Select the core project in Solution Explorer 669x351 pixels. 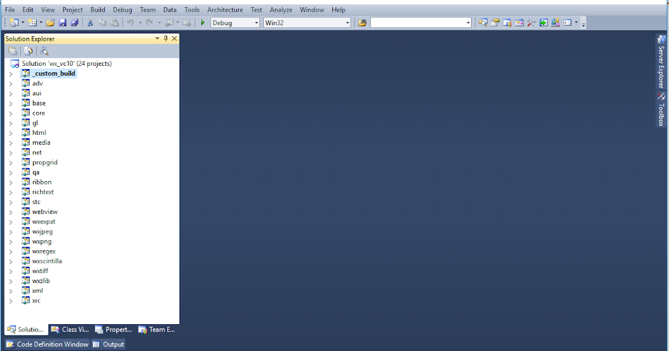(x=38, y=113)
